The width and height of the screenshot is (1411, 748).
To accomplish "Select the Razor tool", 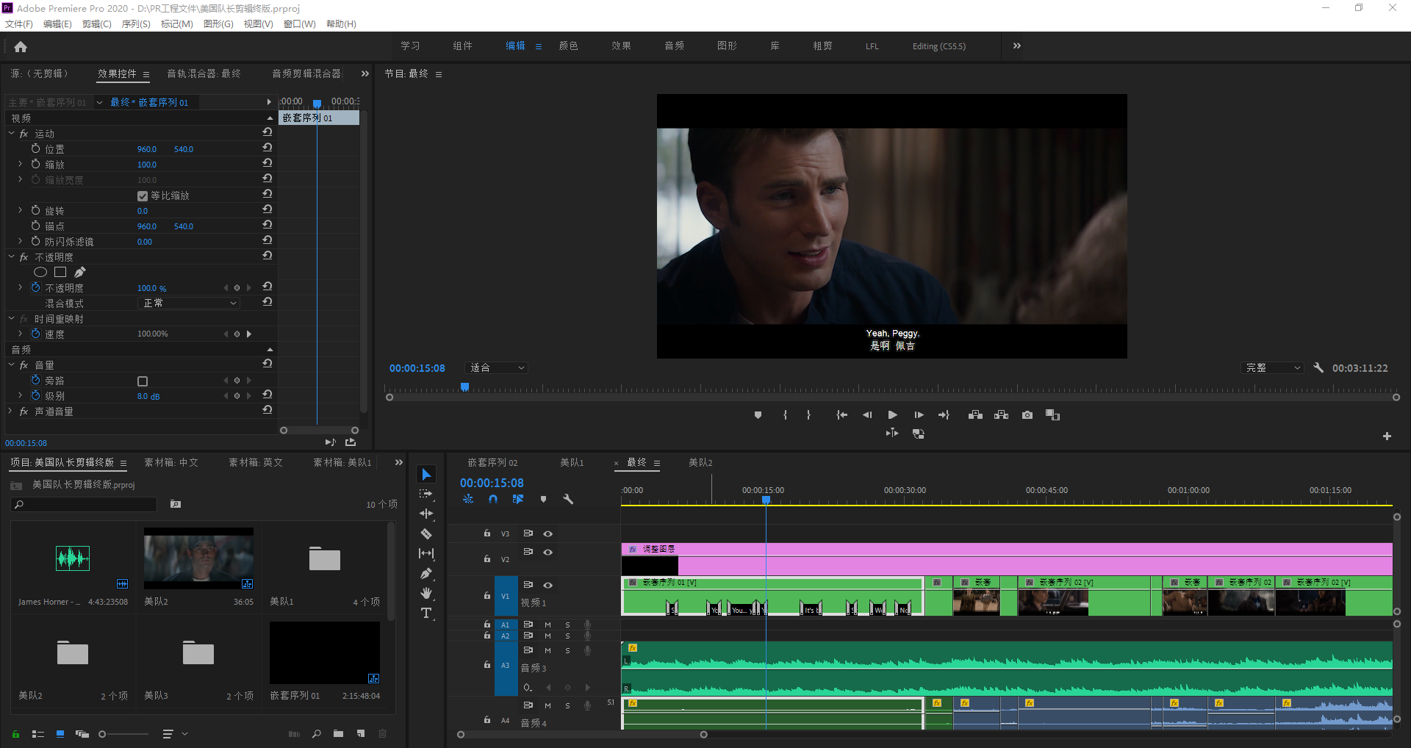I will [426, 533].
